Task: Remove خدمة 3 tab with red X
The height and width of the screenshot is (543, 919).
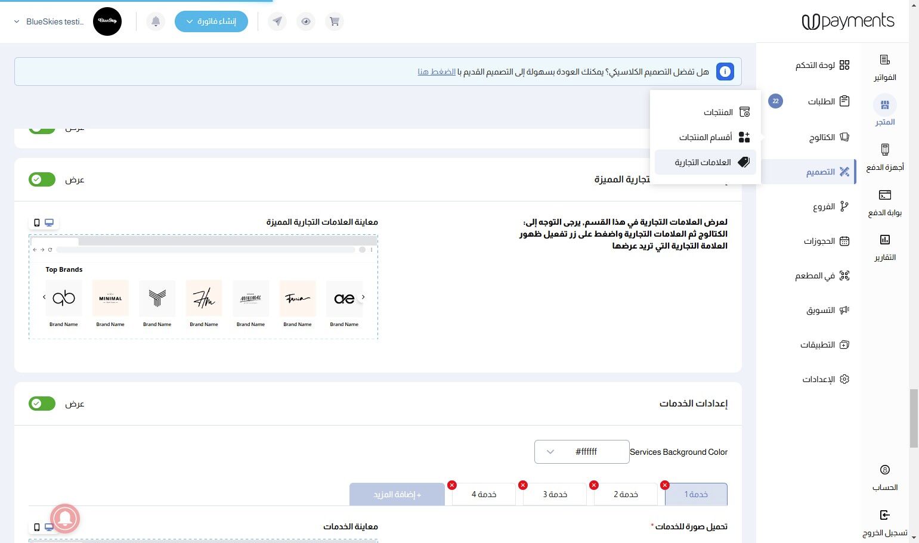Action: (523, 485)
